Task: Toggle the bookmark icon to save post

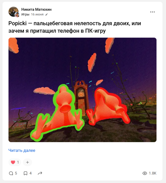Action: 25,173
